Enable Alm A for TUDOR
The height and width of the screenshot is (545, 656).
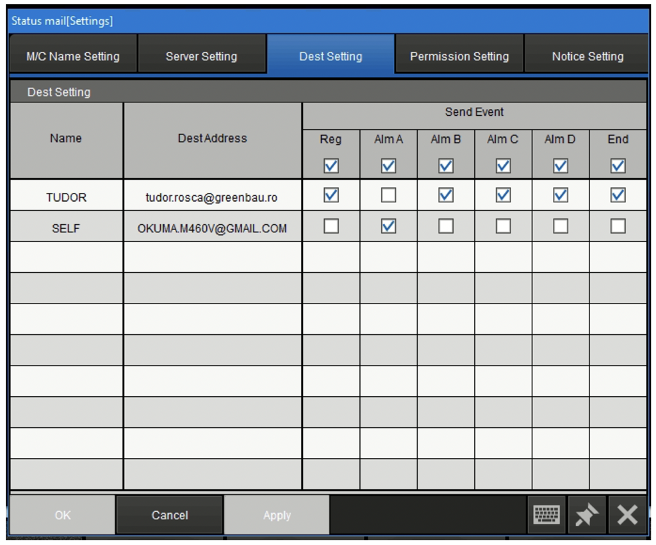tap(388, 195)
